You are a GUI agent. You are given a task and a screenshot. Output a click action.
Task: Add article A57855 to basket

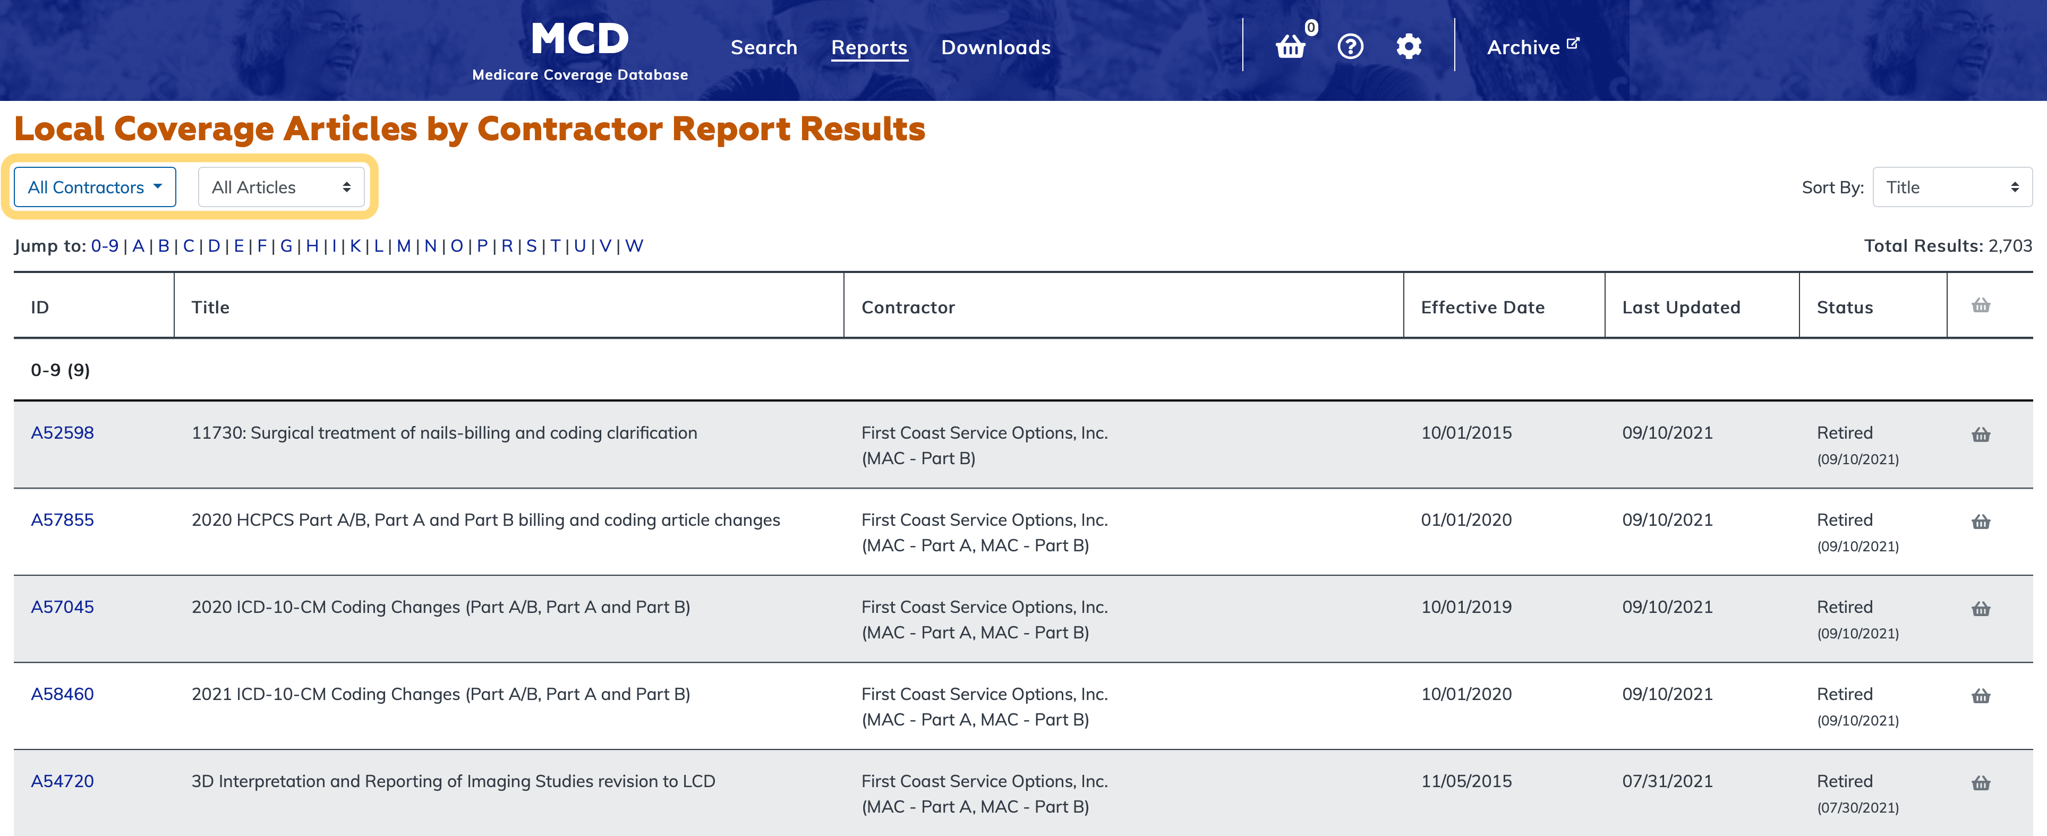tap(1980, 522)
